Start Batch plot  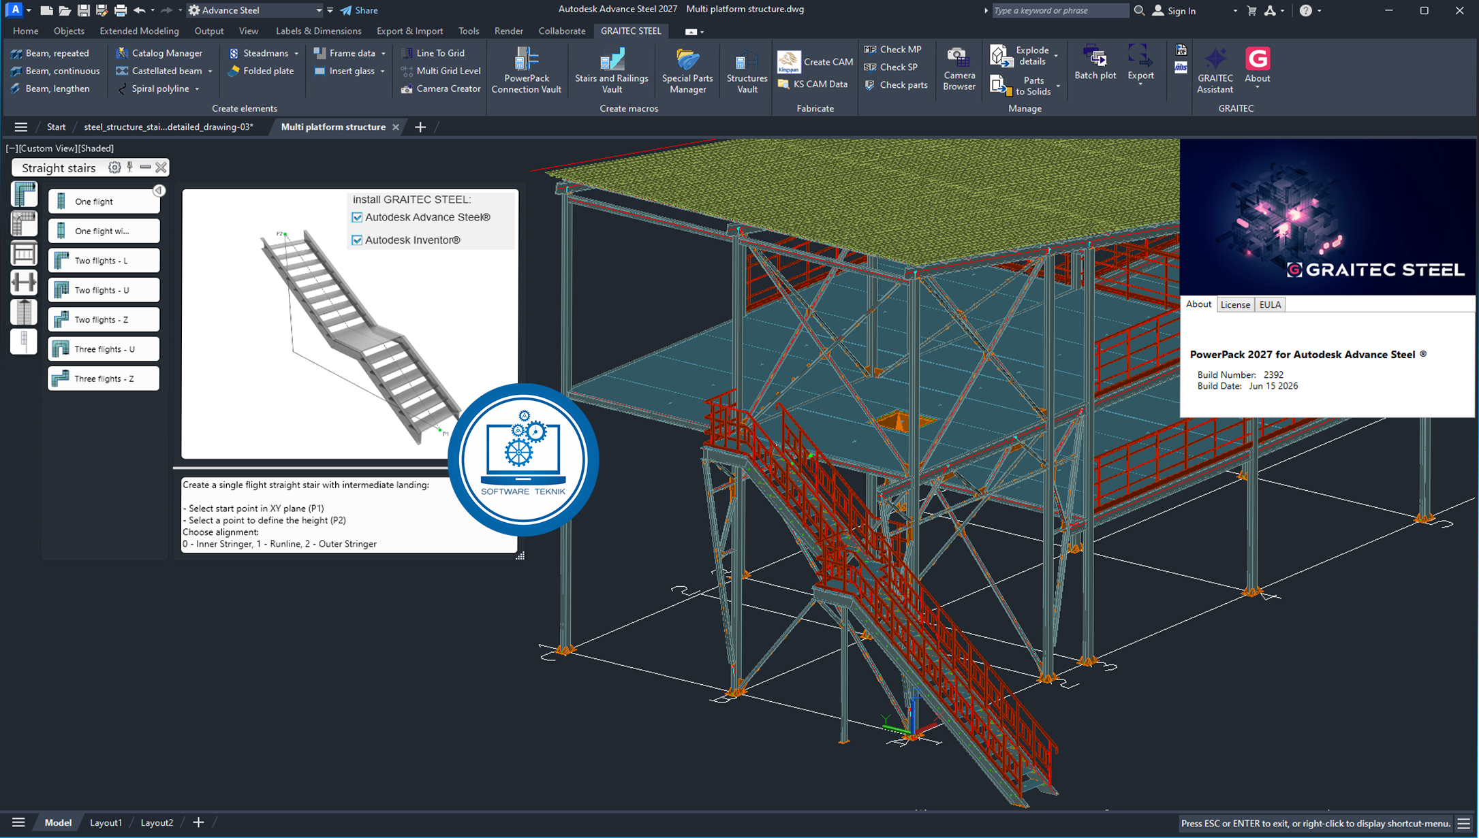point(1095,63)
